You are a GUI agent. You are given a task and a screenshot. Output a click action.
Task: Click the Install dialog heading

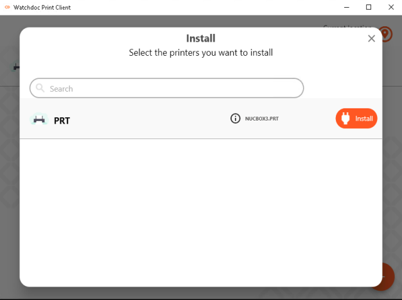click(200, 38)
